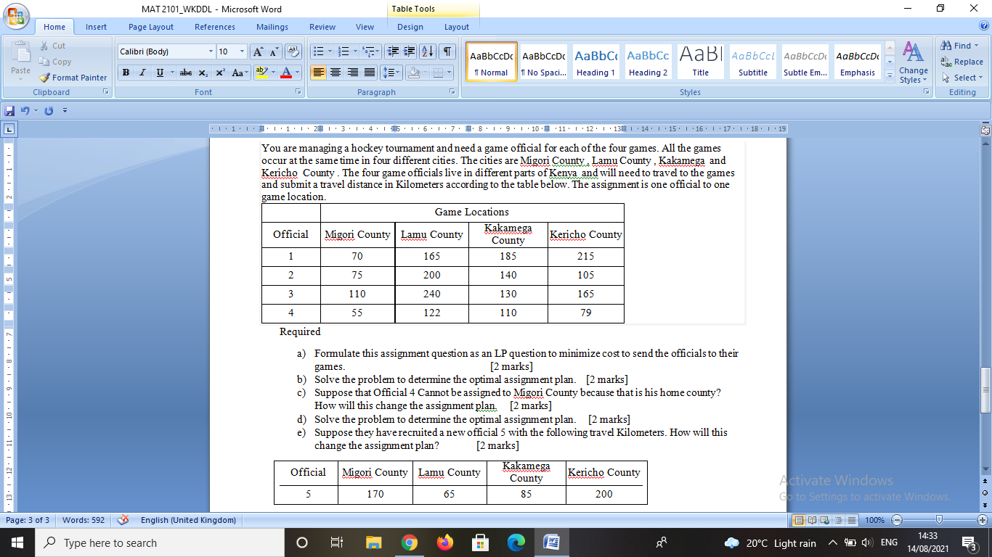
Task: Open the Table Tools Design tab
Action: pos(410,27)
